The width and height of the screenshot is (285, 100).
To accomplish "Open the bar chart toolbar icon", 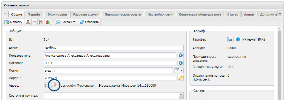I will pos(48,22).
